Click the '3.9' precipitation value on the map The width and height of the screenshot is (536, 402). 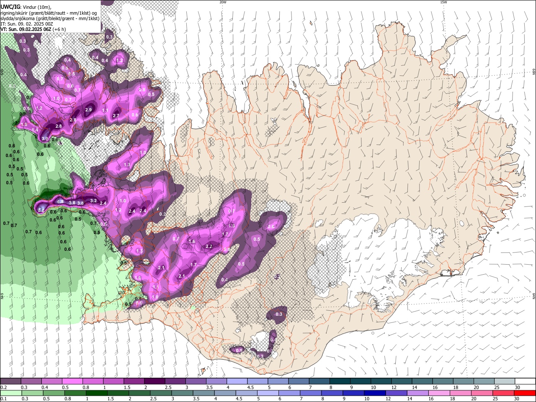pyautogui.click(x=45, y=139)
